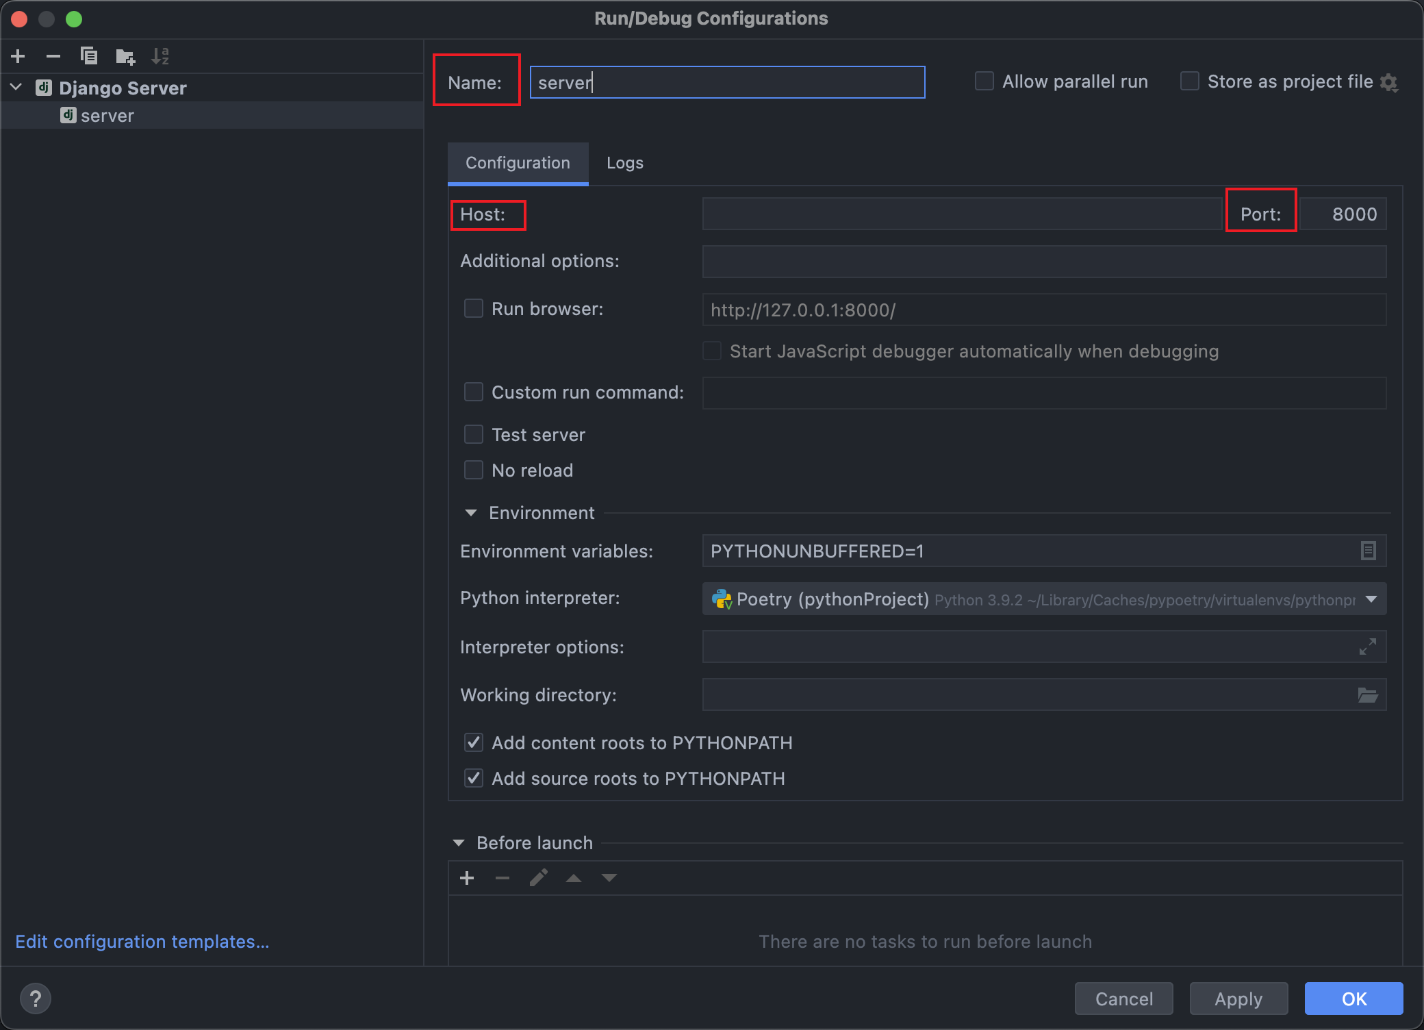Open Store as project file settings gear
This screenshot has height=1030, width=1424.
[1389, 82]
